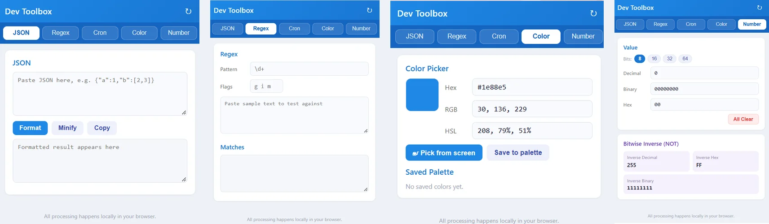Open the Number tab in the Regex view window
Image resolution: width=769 pixels, height=224 pixels.
pos(361,29)
